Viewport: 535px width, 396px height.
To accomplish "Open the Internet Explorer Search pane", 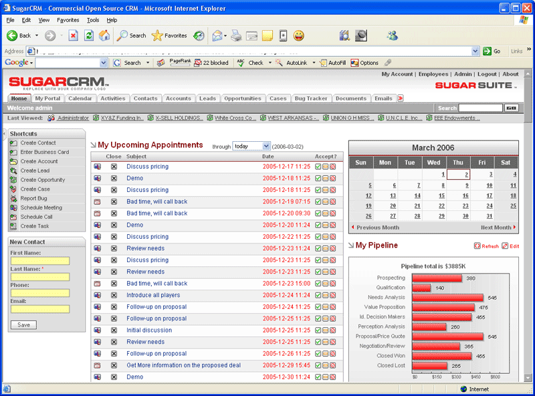I will point(131,35).
